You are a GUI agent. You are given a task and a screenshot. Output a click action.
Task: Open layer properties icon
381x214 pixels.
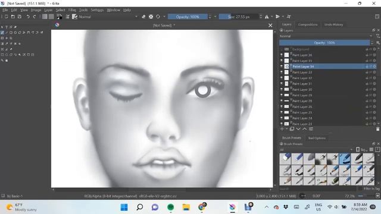[311, 129]
